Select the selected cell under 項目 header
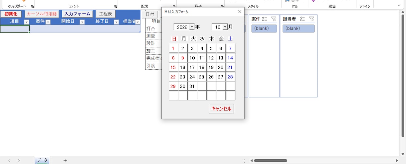 coord(15,29)
